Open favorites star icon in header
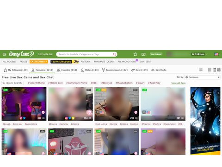 [135, 54]
